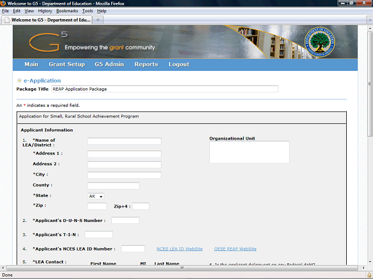This screenshot has width=373, height=279.
Task: Open the History menu
Action: coord(45,11)
